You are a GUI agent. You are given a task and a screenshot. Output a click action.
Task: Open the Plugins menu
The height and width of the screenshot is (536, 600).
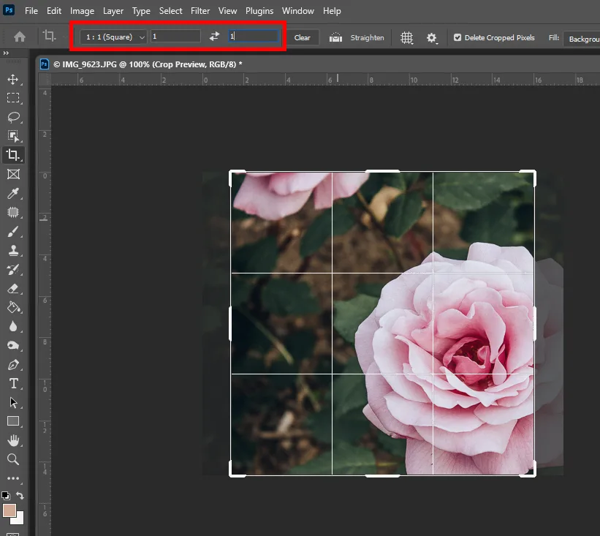coord(259,11)
